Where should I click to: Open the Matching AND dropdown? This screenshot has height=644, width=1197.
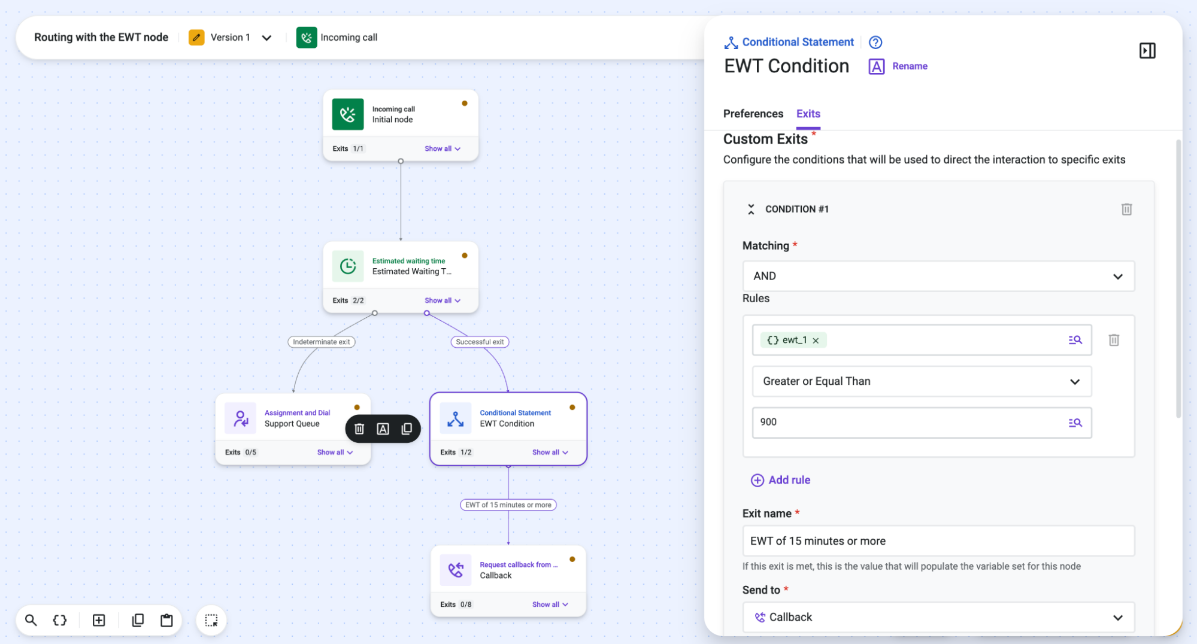tap(938, 276)
